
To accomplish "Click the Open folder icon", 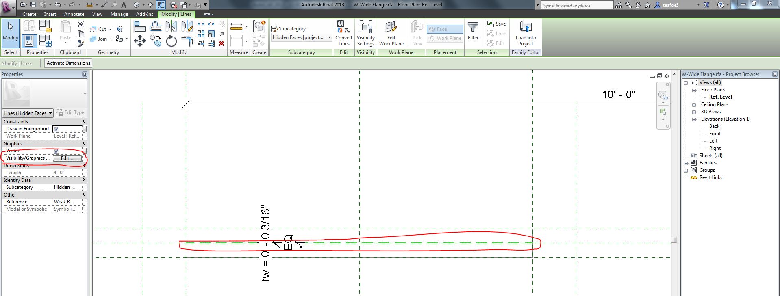I will pyautogui.click(x=23, y=5).
